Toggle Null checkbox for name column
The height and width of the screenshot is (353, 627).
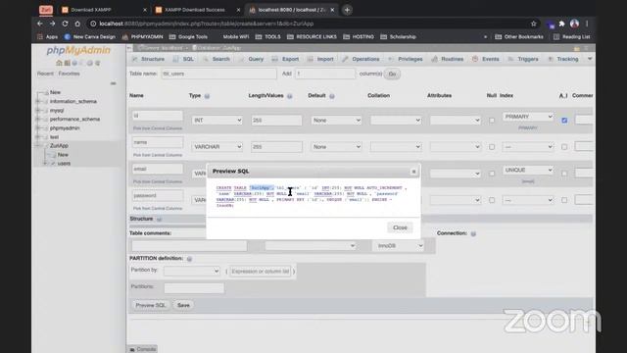[x=492, y=147]
